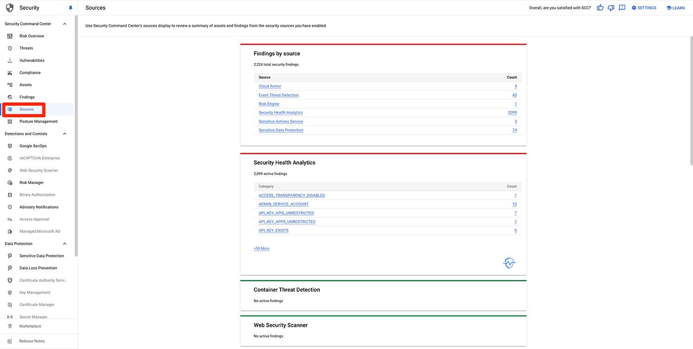Click the Advisory Notifications icon

[x=10, y=207]
